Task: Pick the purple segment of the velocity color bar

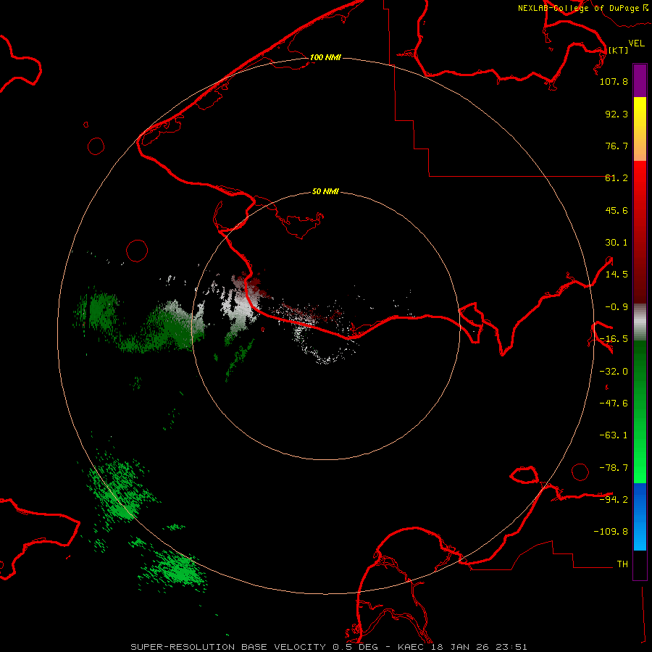Action: click(x=640, y=80)
